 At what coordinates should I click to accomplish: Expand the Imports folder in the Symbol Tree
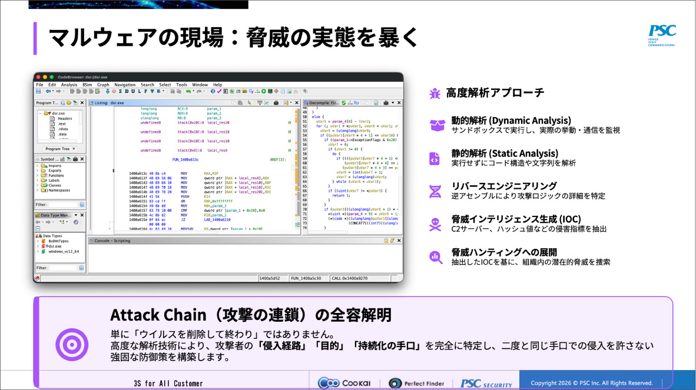click(37, 166)
